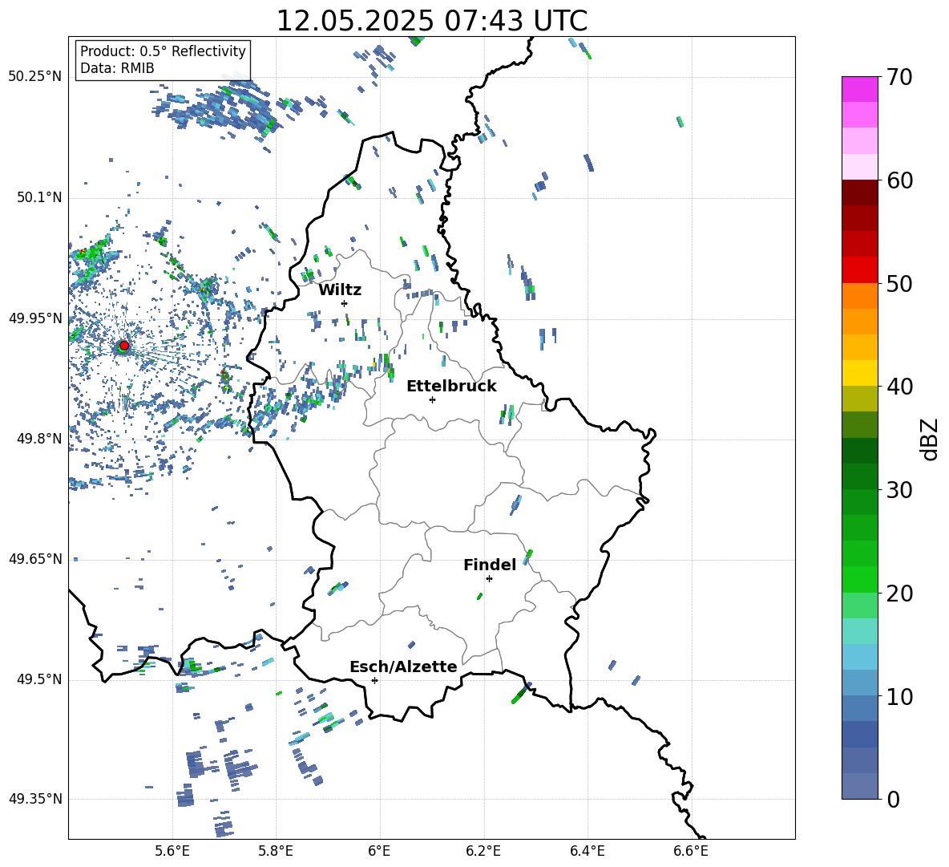949x867 pixels.
Task: Pick the olive colorbar band below 40
Action: (860, 399)
